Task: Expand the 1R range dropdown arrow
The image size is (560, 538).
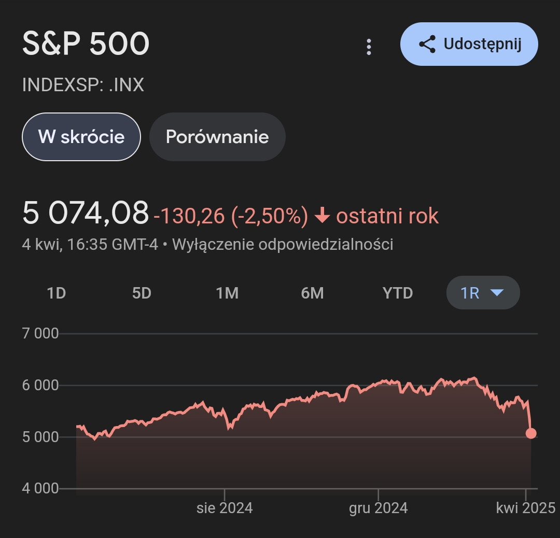Action: coord(497,293)
